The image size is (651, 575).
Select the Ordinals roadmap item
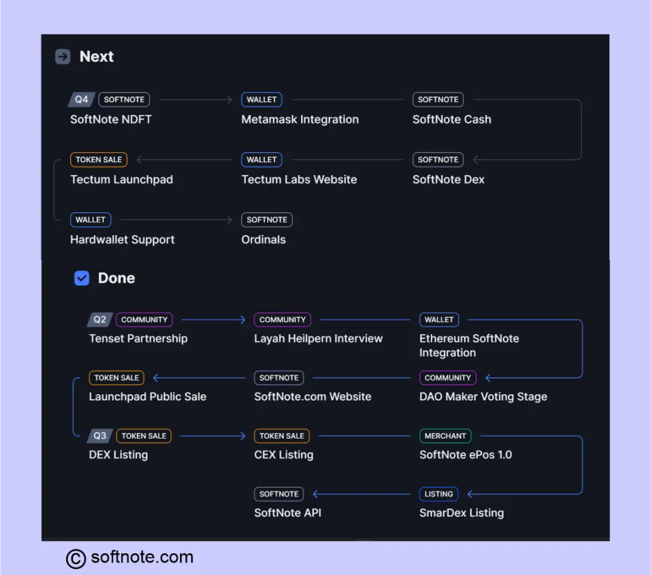pyautogui.click(x=264, y=240)
